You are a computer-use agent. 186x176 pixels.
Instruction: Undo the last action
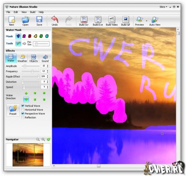pyautogui.click(x=55, y=21)
